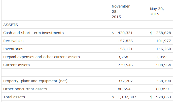Click the November 28, 2015 column header

[x=121, y=12]
